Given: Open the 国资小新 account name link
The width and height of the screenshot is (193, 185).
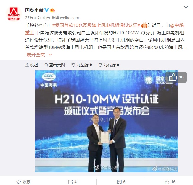Looking at the screenshot, I should pyautogui.click(x=34, y=10).
